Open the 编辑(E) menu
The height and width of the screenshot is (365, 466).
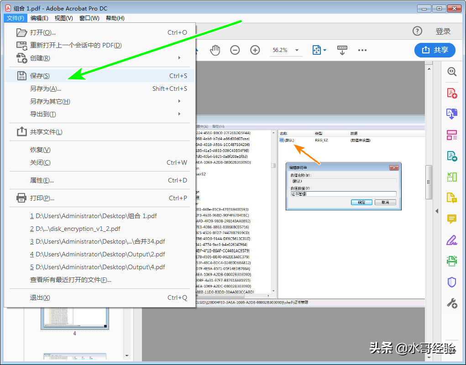(x=39, y=18)
